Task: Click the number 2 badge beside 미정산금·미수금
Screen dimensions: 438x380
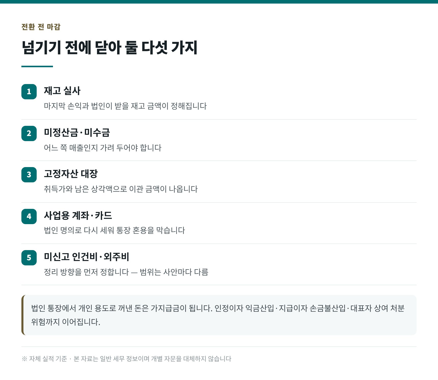Action: (29, 133)
